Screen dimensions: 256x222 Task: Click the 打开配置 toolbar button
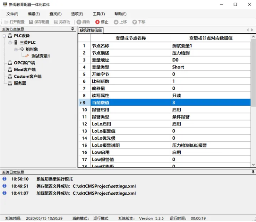14,22
